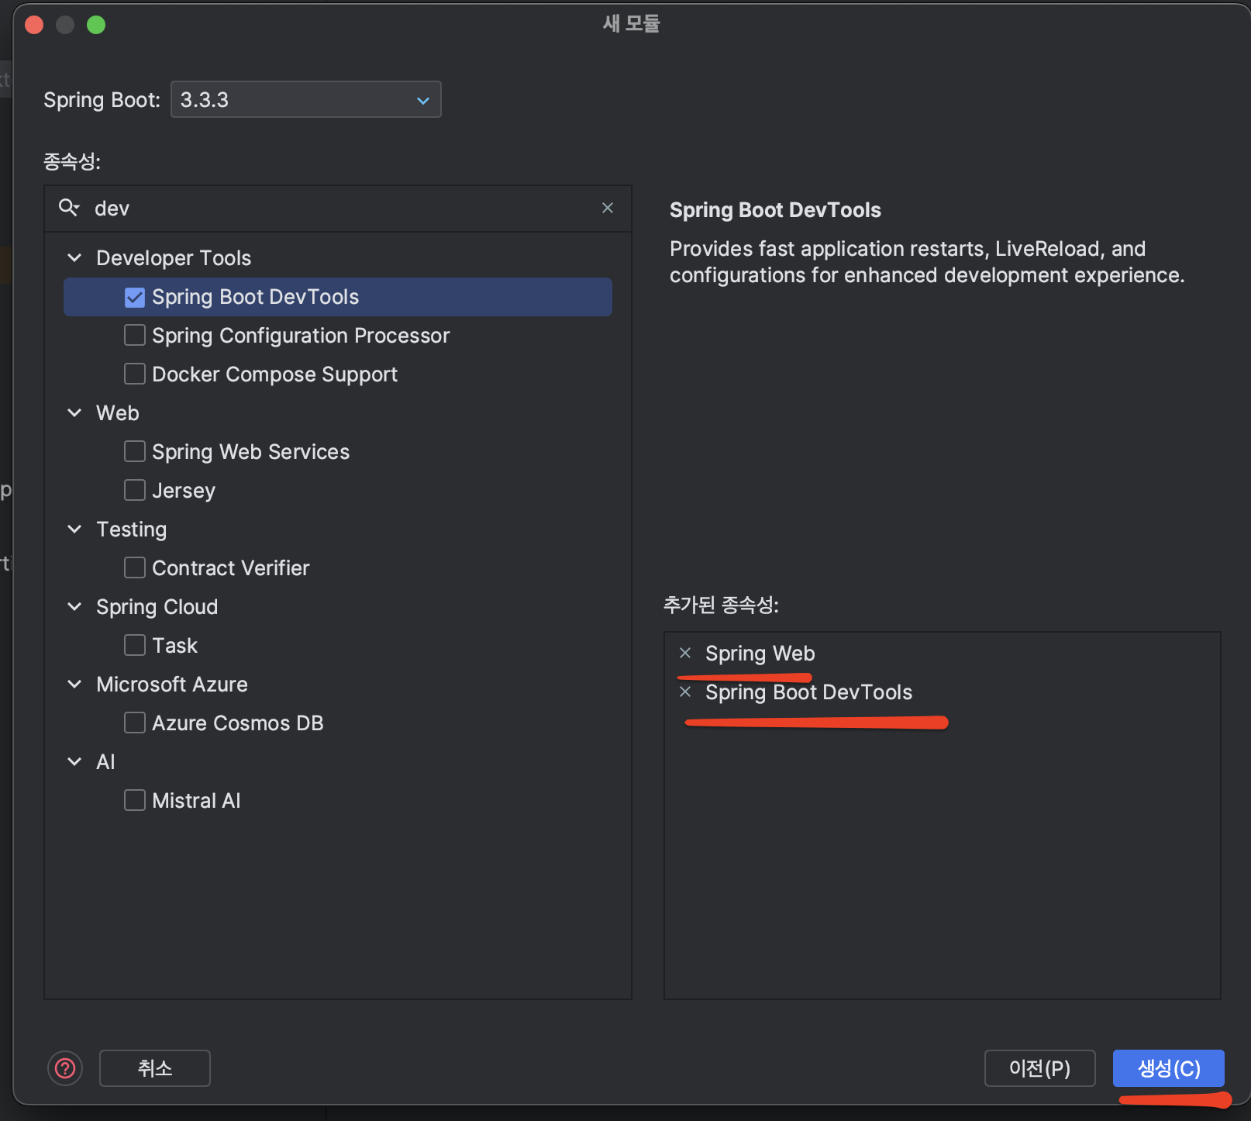Select the Testing group label
Viewport: 1251px width, 1121px height.
[x=131, y=529]
